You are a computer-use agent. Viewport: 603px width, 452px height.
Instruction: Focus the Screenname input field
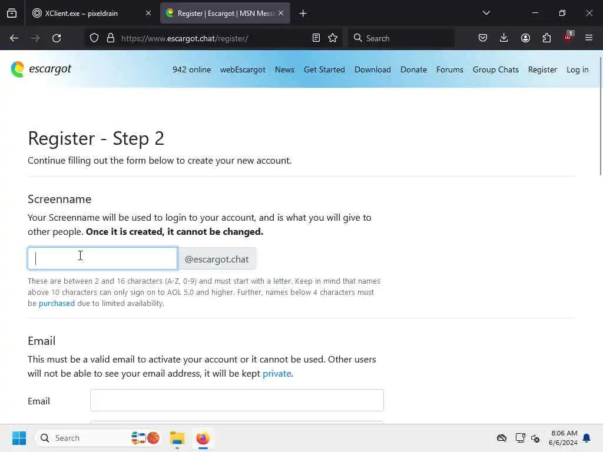[102, 259]
